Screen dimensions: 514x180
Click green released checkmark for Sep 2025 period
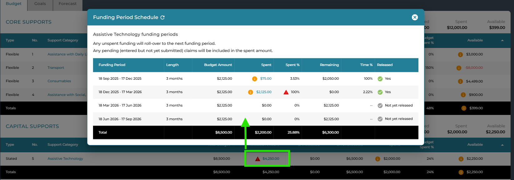[380, 79]
